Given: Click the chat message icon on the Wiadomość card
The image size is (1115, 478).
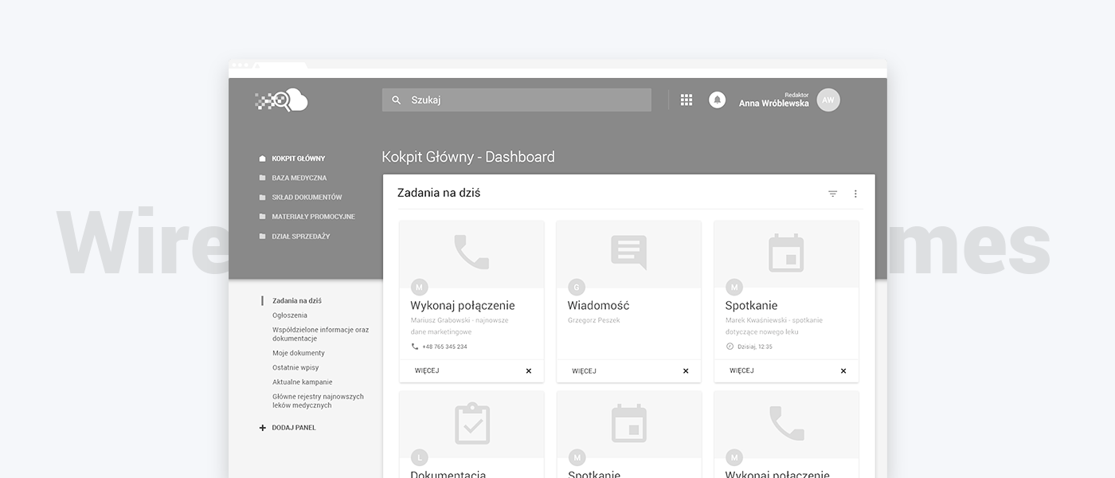Looking at the screenshot, I should 629,253.
